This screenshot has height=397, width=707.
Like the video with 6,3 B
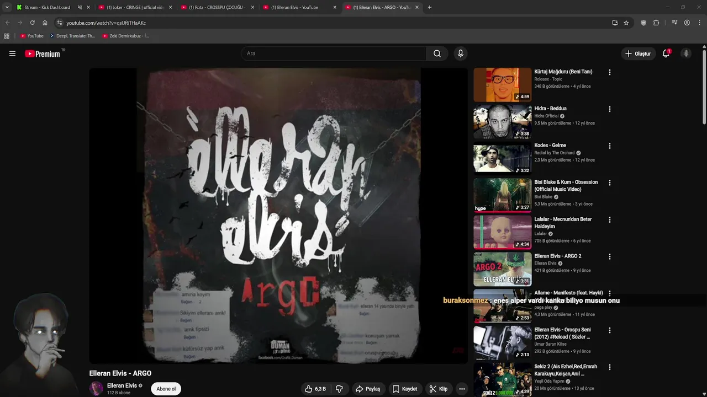pos(315,389)
